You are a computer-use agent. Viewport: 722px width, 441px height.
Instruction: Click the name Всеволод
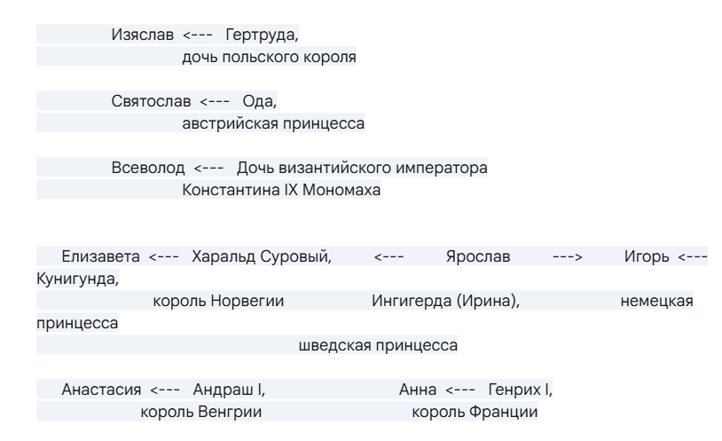148,168
